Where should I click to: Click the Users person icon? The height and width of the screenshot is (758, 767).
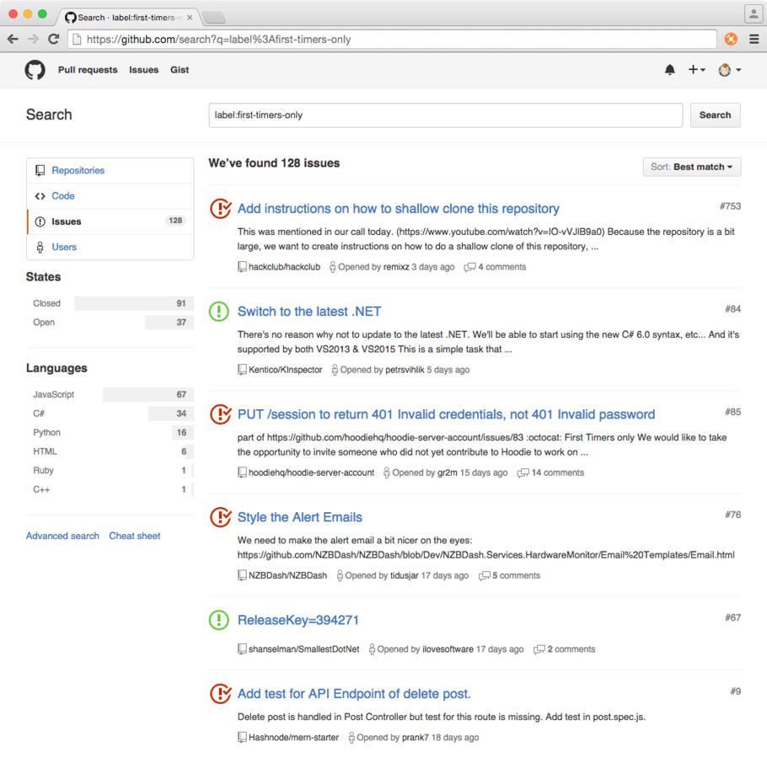(x=40, y=248)
